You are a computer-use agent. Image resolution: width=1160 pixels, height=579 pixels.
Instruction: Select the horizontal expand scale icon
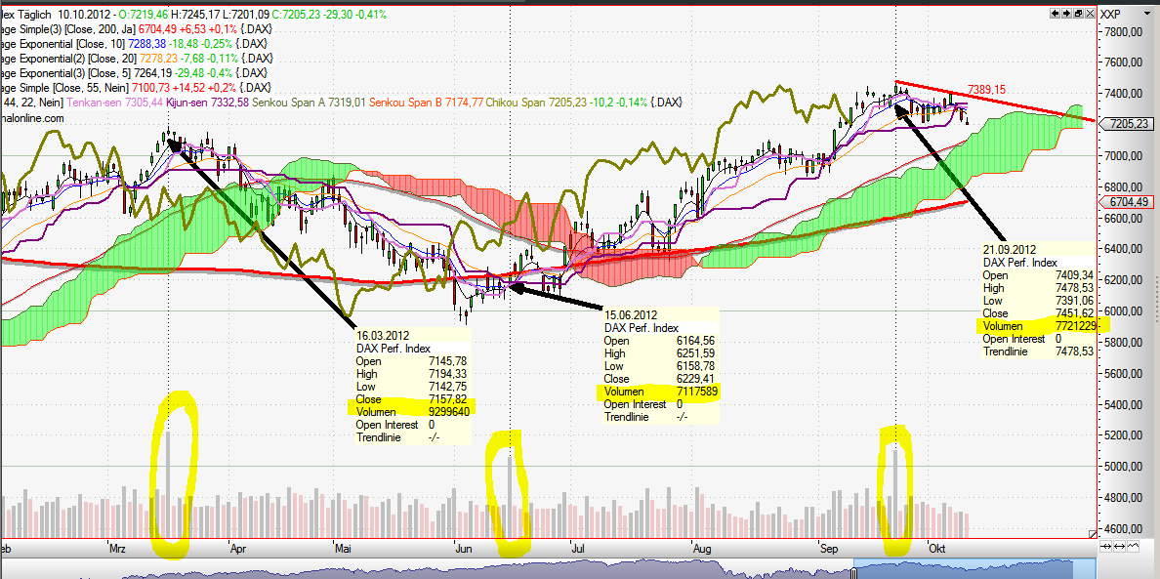(x=1119, y=546)
